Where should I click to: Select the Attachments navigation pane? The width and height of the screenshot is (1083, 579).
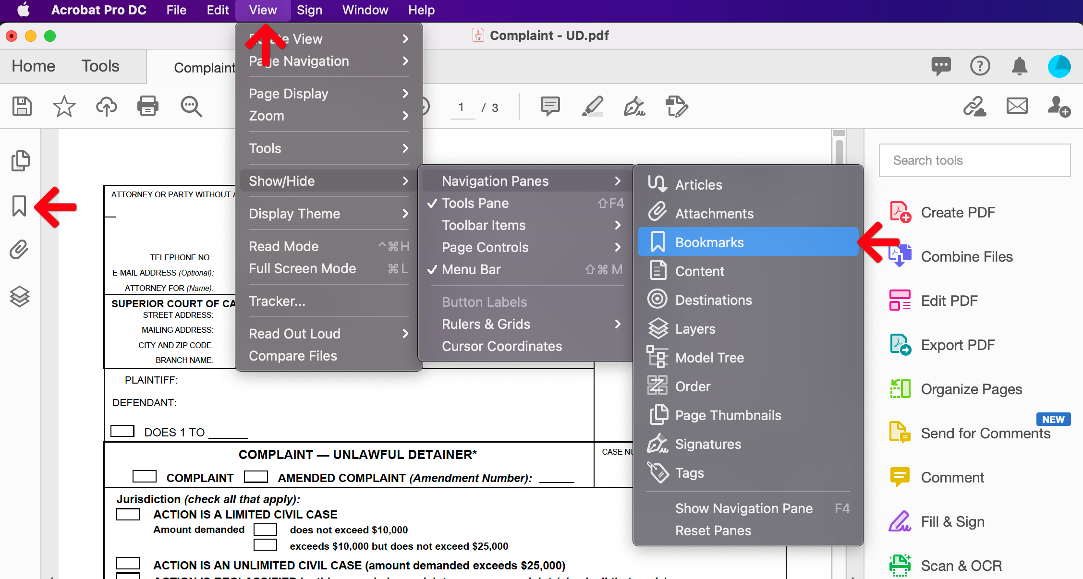pyautogui.click(x=714, y=213)
